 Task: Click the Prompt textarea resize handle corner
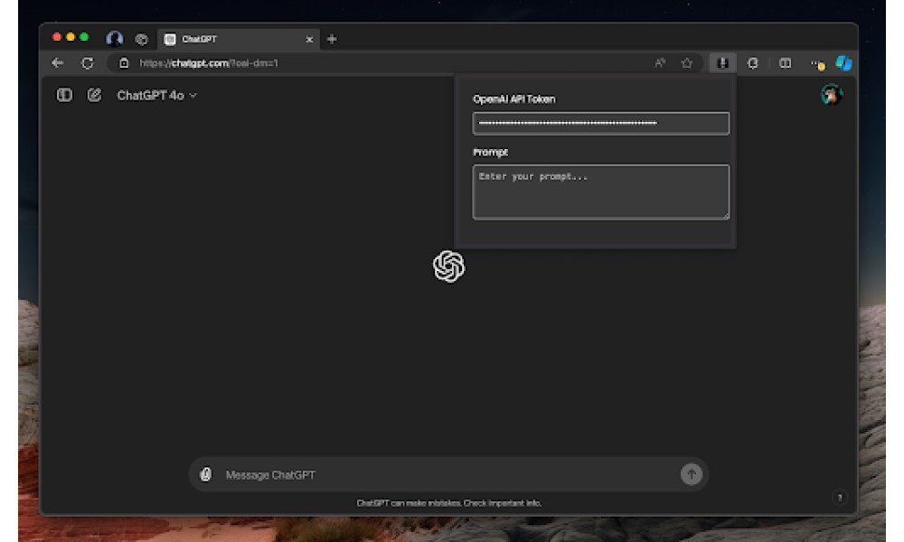click(725, 215)
